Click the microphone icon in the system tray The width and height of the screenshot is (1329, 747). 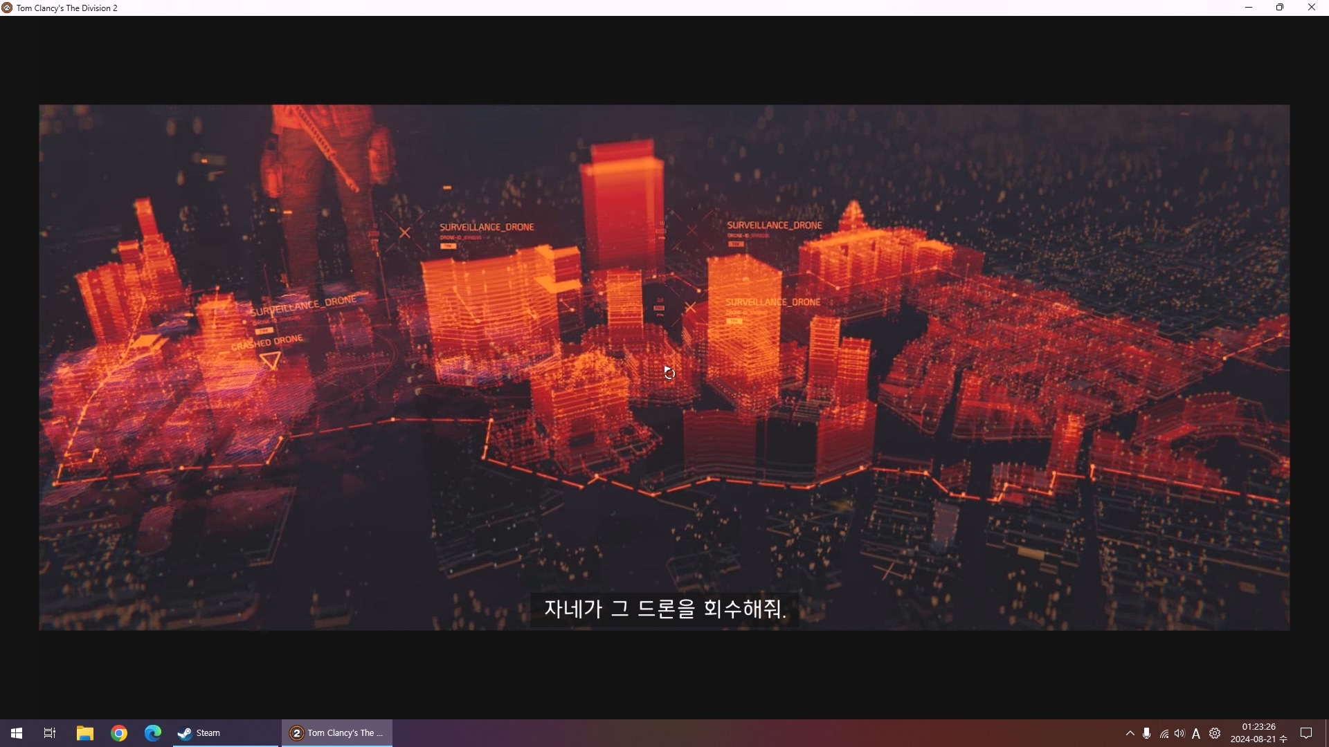tap(1147, 733)
